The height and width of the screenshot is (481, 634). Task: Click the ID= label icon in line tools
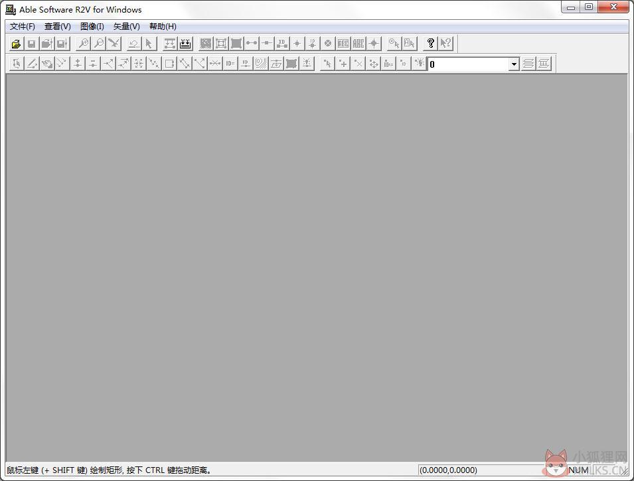click(x=230, y=64)
